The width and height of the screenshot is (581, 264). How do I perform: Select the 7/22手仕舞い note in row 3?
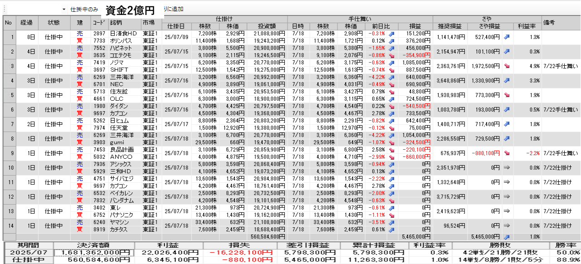(x=561, y=66)
